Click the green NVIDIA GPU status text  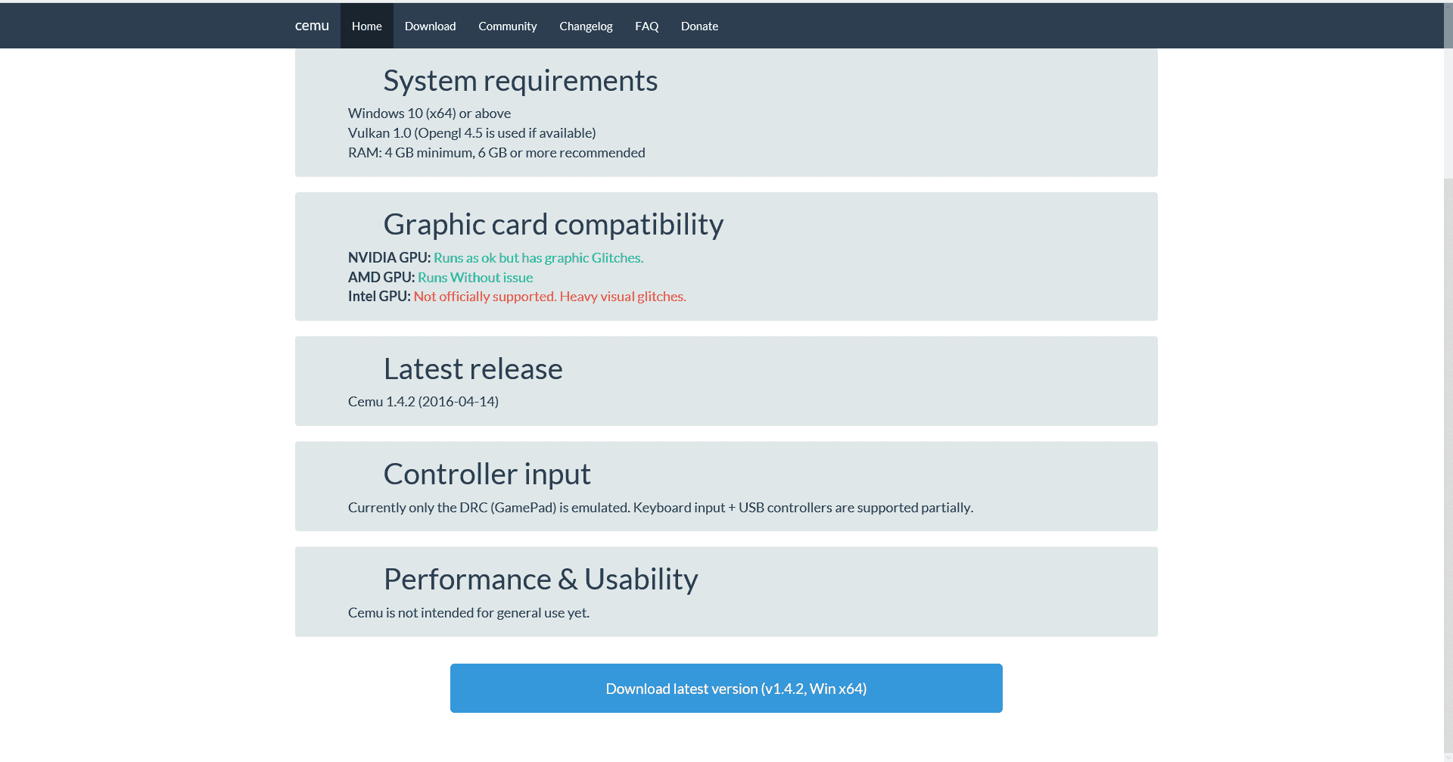pos(538,258)
